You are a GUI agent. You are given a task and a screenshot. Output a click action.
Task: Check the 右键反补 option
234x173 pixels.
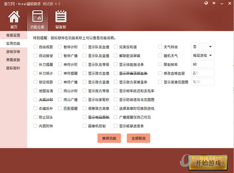[x=35, y=108]
